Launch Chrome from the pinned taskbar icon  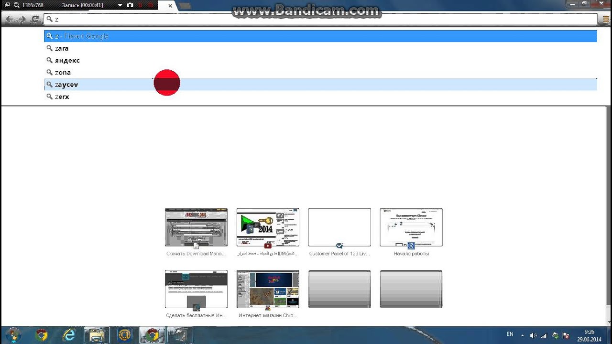[x=42, y=335]
